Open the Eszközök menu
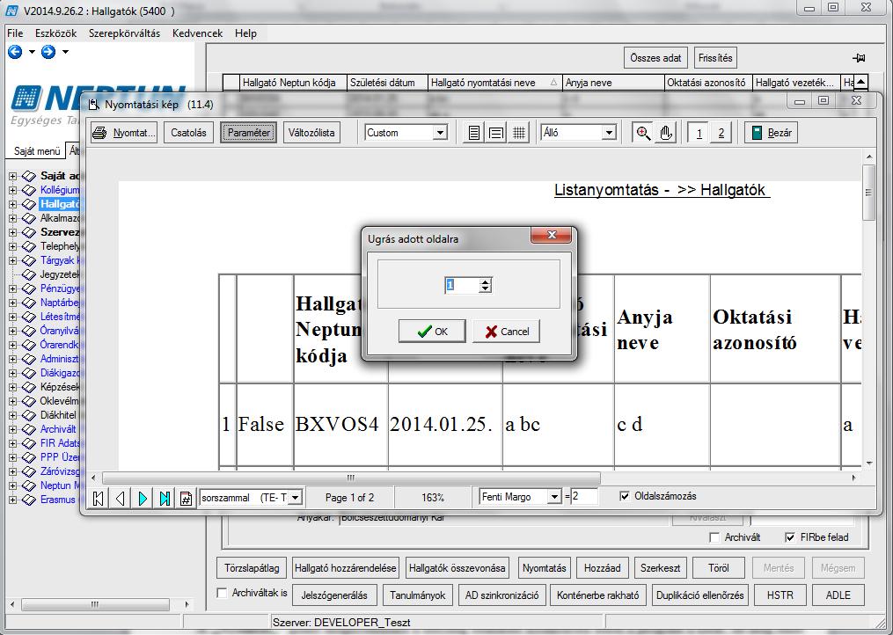Screen dimensions: 893x635 (55, 33)
